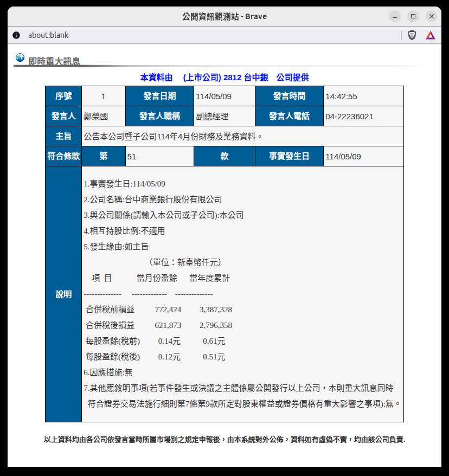Click the 2812 台中銀 company header text
Viewport: 449px width, 476px height.
coord(226,78)
